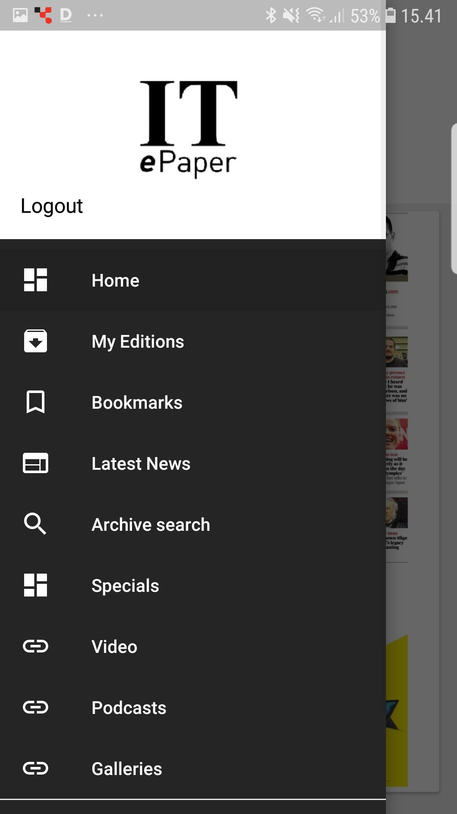
Task: Tap the link icon beside Podcasts
Action: click(36, 707)
